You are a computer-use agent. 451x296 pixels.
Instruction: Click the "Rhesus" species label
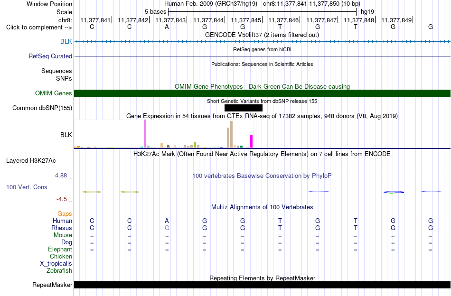point(62,228)
